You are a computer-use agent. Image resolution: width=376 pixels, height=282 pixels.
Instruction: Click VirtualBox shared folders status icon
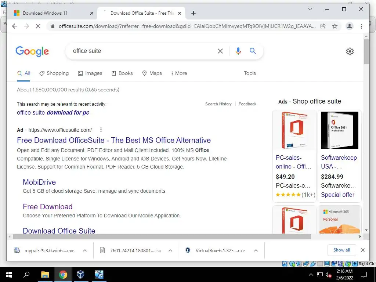[320, 264]
